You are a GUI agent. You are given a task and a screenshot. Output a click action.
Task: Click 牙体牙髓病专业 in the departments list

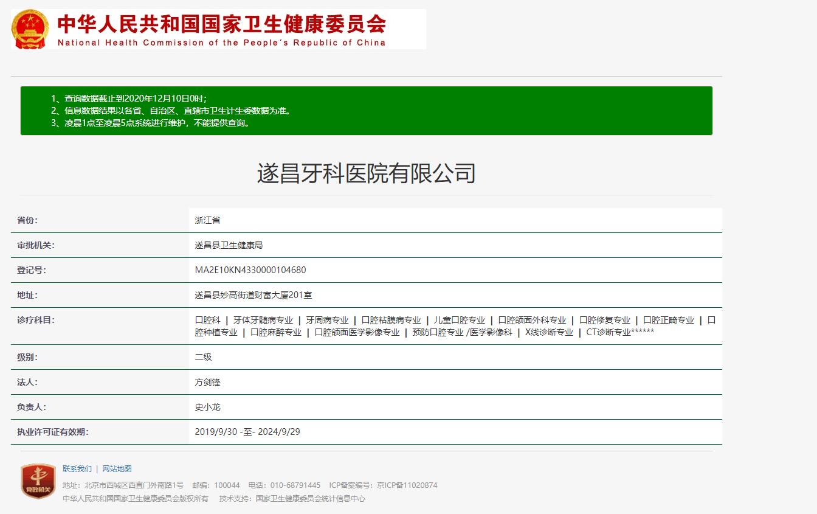click(263, 321)
